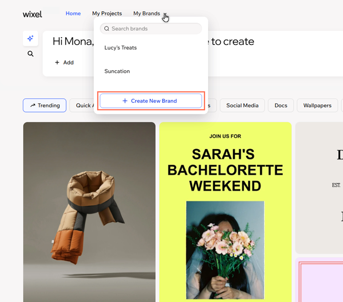
Task: Open the beige EST. template card
Action: coord(319,188)
